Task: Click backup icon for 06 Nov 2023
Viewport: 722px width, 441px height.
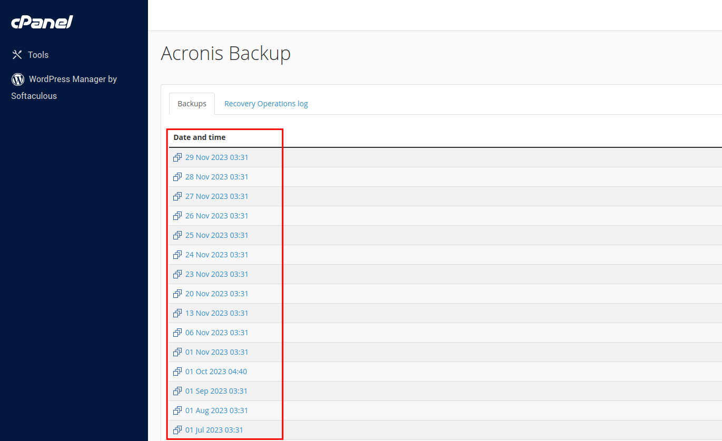Action: tap(177, 333)
